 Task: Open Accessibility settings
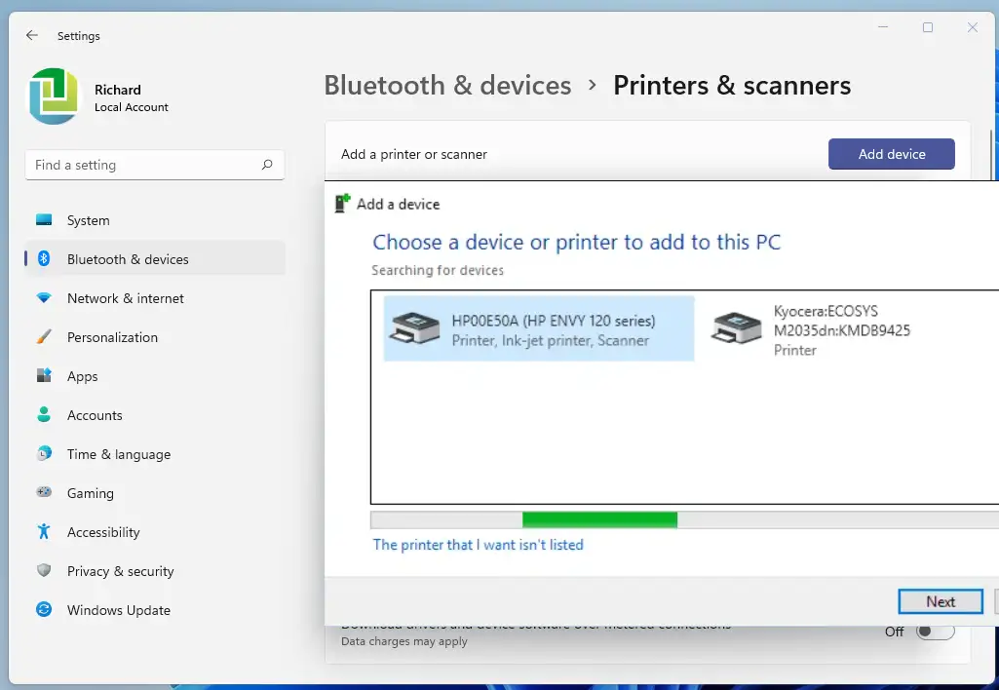[x=155, y=532]
